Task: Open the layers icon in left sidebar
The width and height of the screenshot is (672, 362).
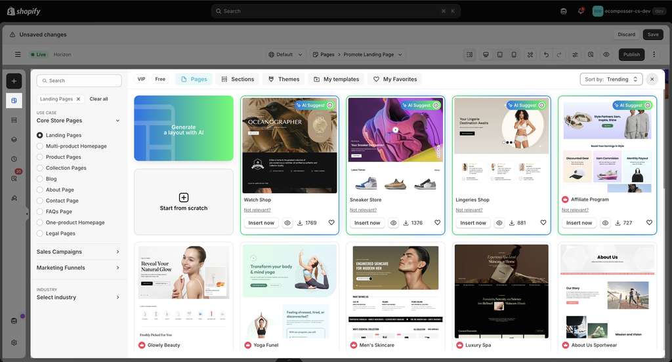Action: (x=14, y=140)
